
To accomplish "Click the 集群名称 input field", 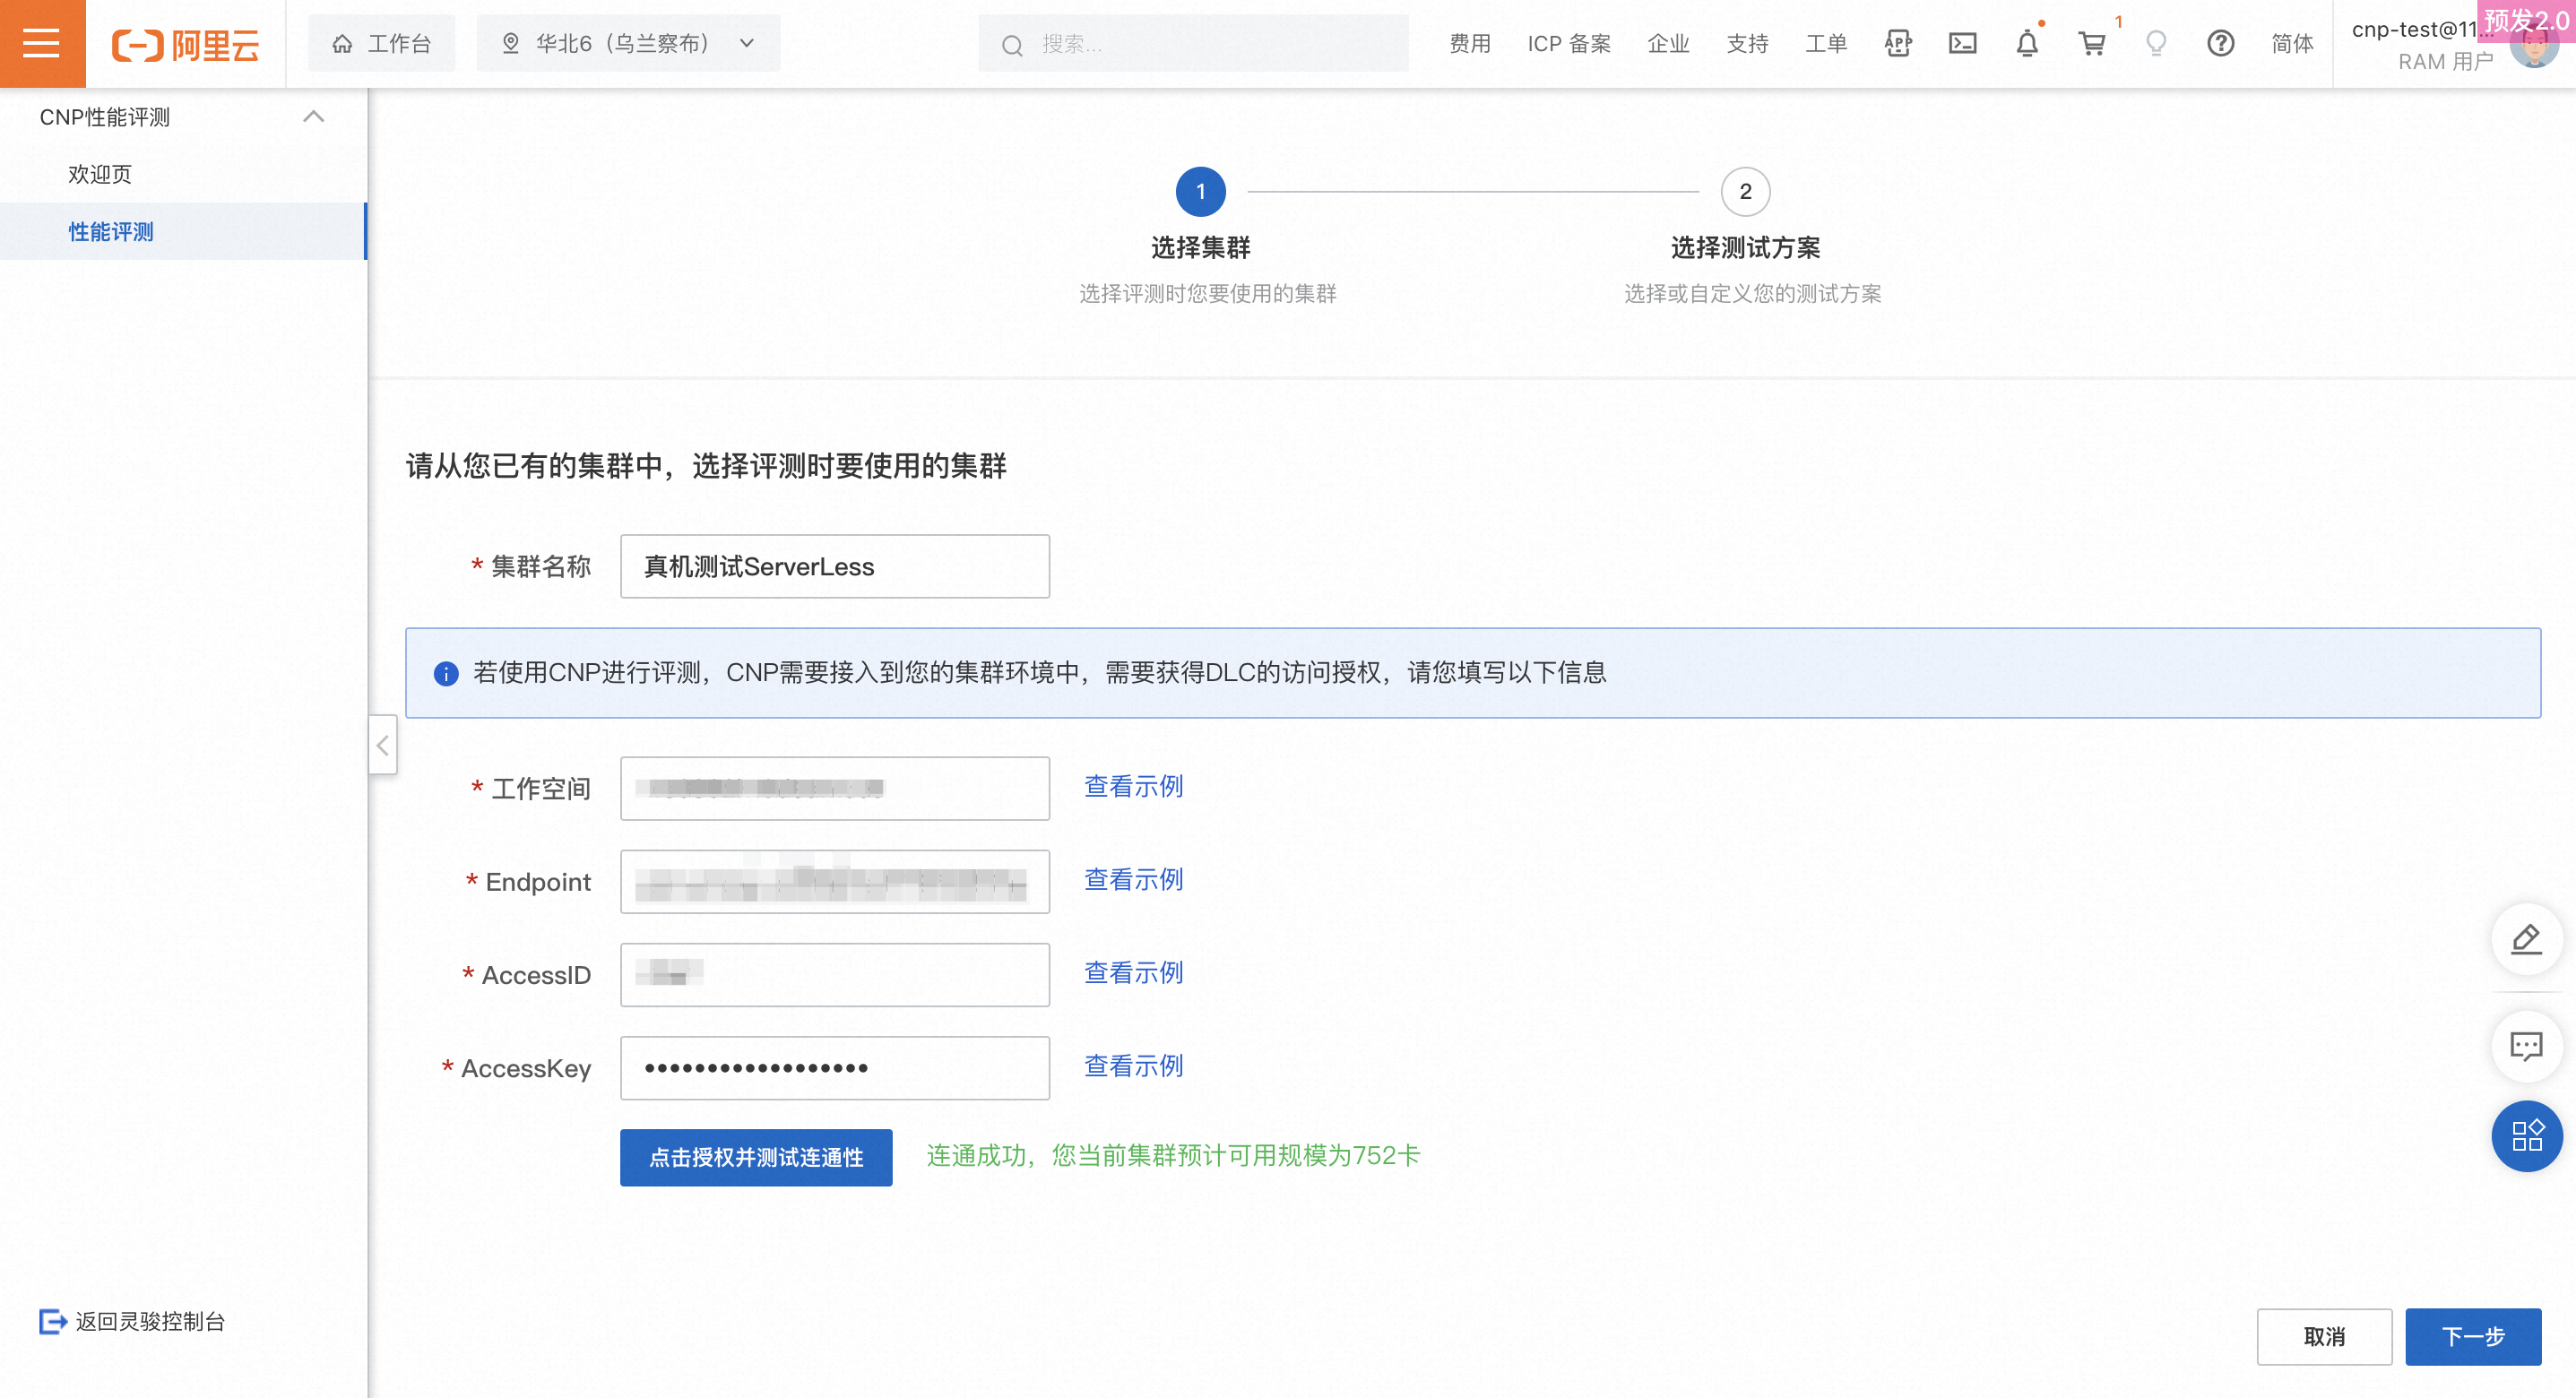I will 834,566.
